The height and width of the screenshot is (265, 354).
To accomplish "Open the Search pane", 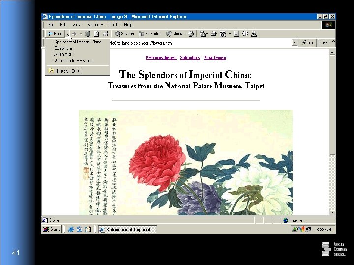I will click(124, 34).
